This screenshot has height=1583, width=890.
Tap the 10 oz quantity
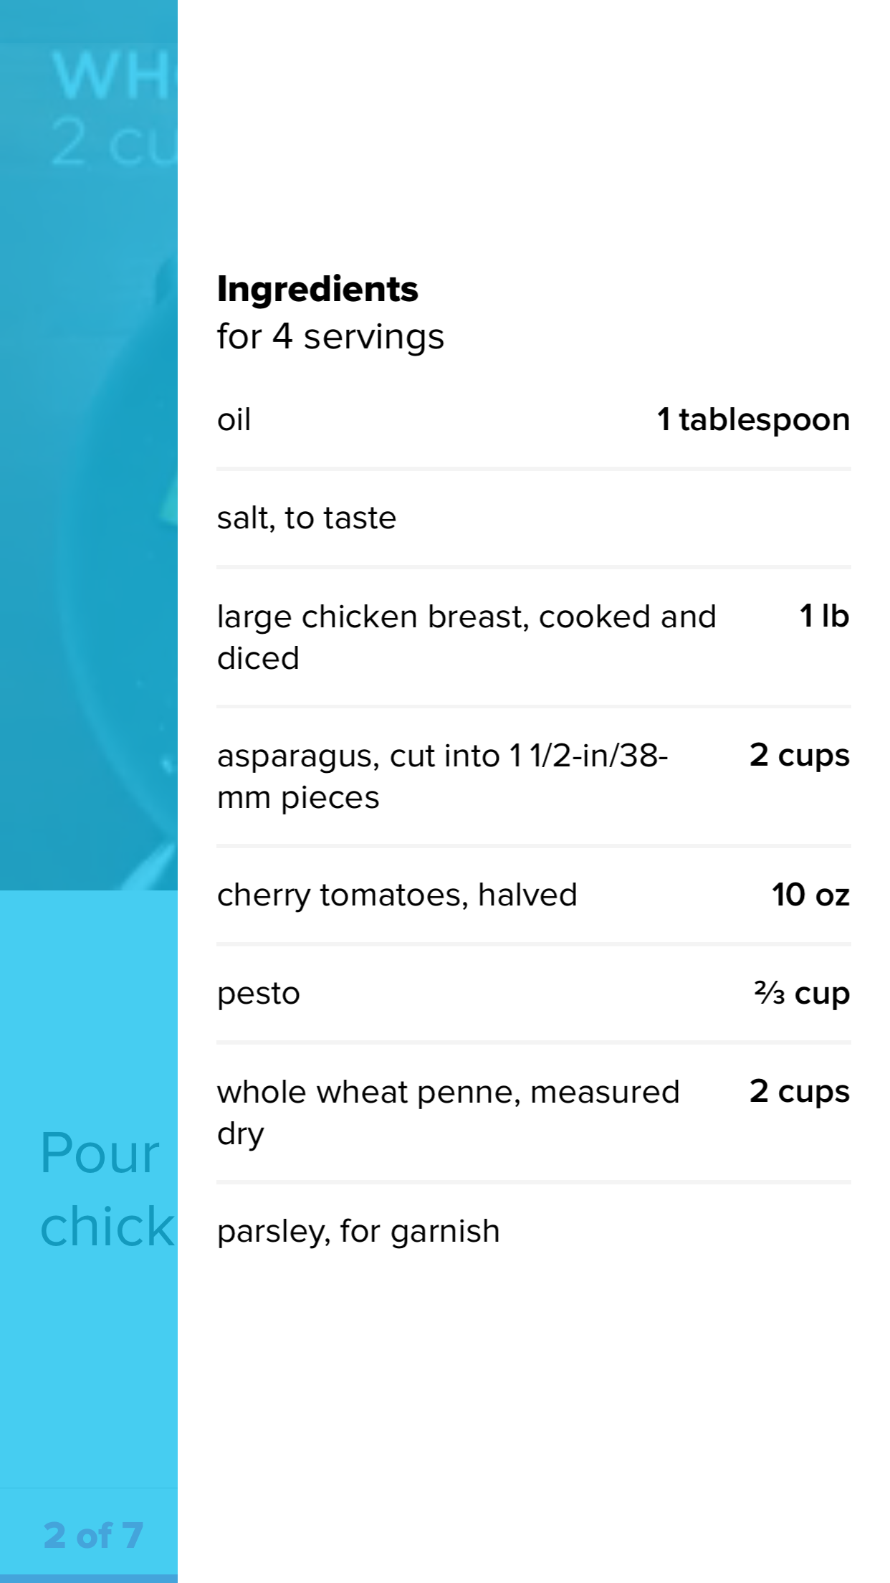[810, 895]
